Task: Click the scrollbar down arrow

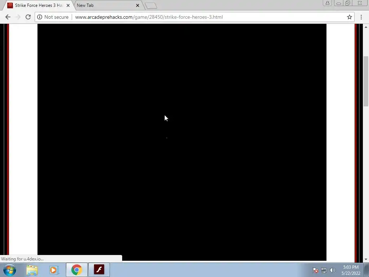Action: [x=366, y=259]
